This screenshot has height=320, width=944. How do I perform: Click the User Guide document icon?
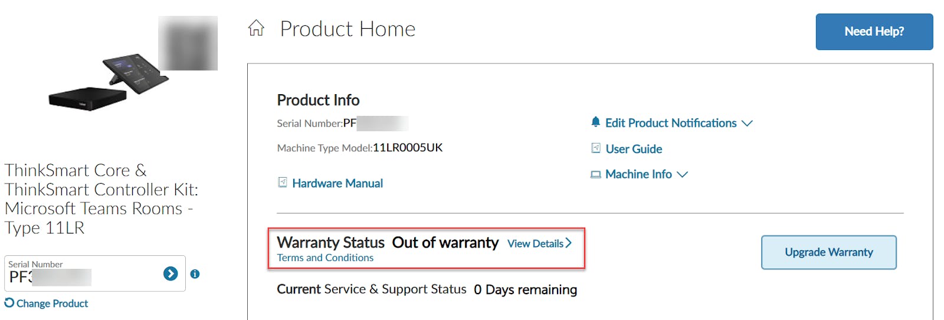pos(596,148)
